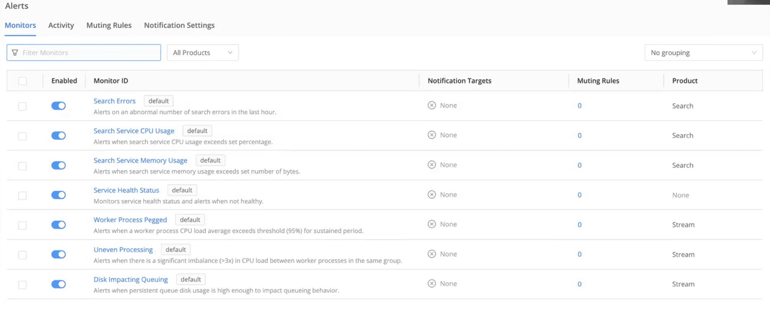Click the None target icon for Search Service CPU Usage
The width and height of the screenshot is (770, 324).
click(431, 135)
